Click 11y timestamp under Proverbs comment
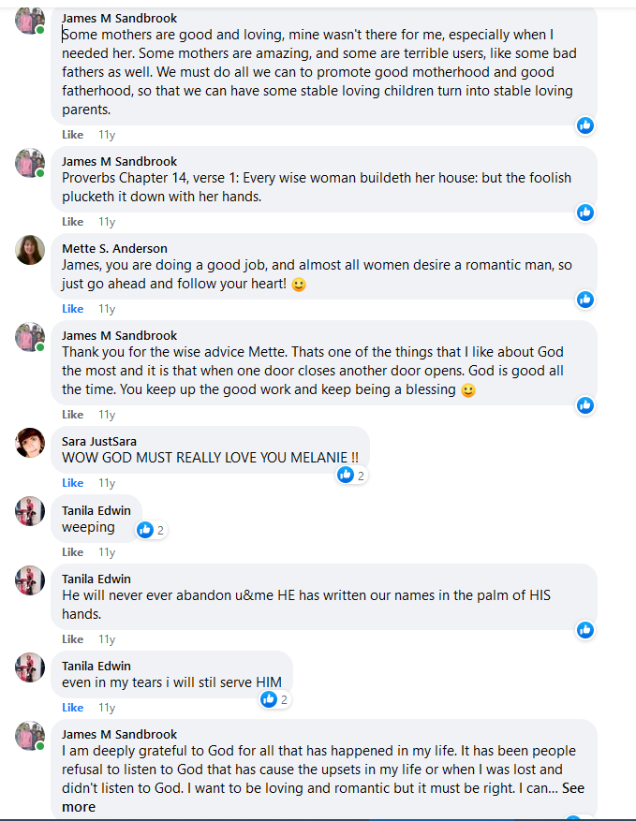 pos(107,222)
